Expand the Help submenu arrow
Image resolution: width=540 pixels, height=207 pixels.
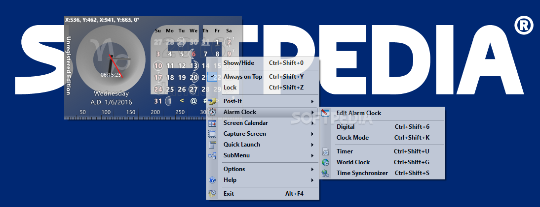pyautogui.click(x=312, y=180)
